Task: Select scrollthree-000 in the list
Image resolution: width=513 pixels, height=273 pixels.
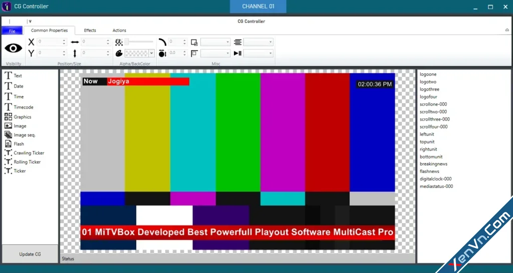Action: (x=435, y=119)
